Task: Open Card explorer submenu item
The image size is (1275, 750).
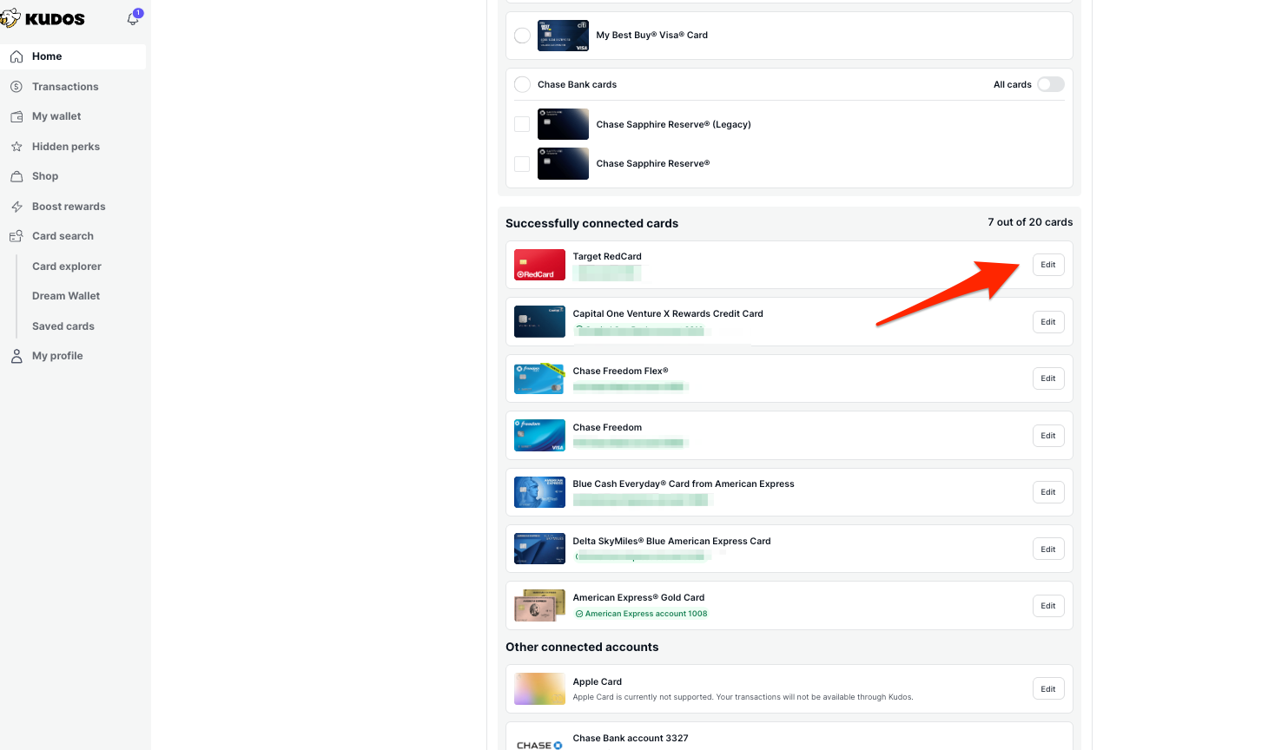Action: point(67,266)
